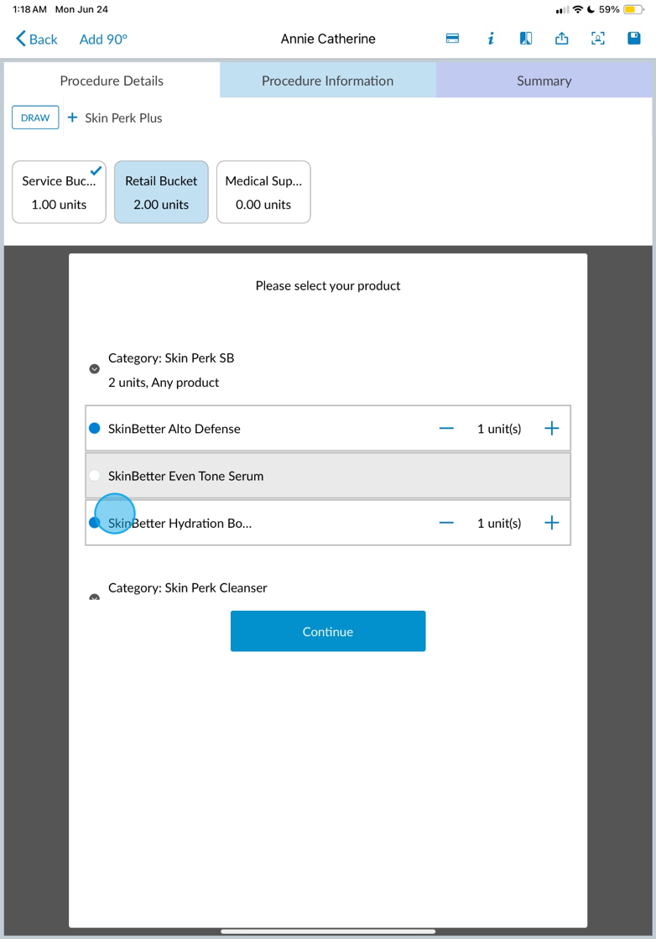Collapse the Skin Perk SB category

[x=94, y=369]
